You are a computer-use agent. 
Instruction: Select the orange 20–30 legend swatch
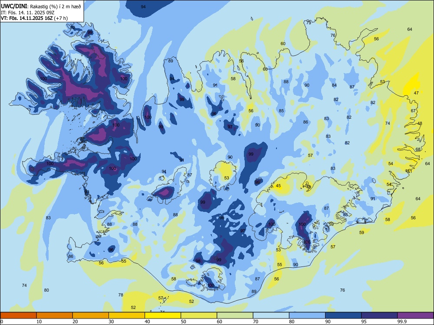point(91,315)
